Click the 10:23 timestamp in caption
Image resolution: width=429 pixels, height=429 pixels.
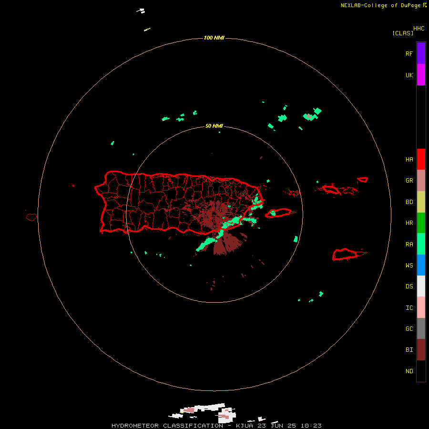tap(311, 426)
